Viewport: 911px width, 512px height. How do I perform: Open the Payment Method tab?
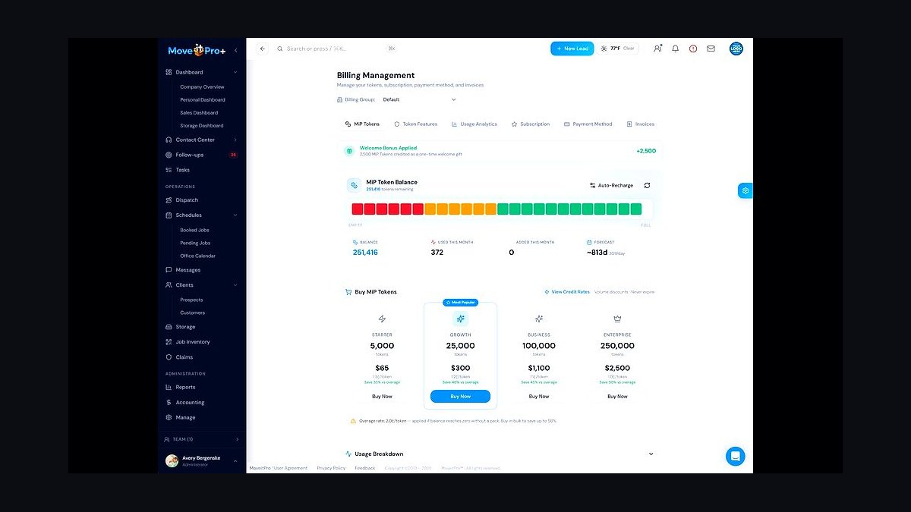[x=588, y=124]
